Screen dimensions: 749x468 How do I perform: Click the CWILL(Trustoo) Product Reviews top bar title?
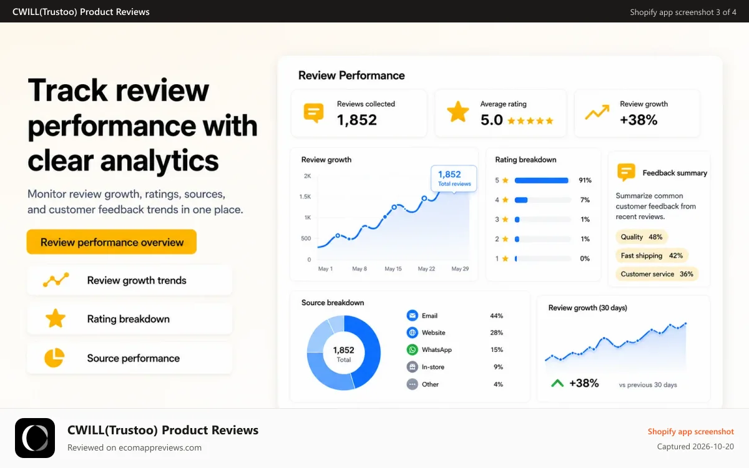pos(81,11)
